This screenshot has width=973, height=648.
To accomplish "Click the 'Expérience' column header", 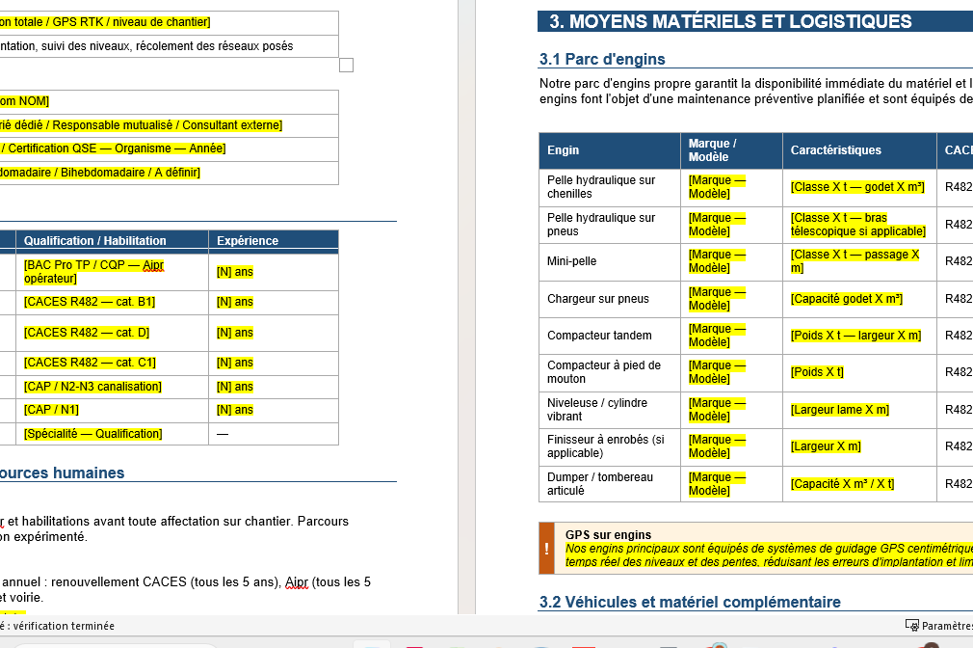I will tap(273, 240).
